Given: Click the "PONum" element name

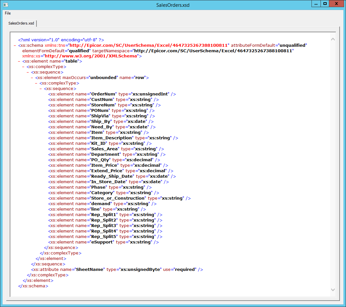Looking at the screenshot, I should coord(100,111).
